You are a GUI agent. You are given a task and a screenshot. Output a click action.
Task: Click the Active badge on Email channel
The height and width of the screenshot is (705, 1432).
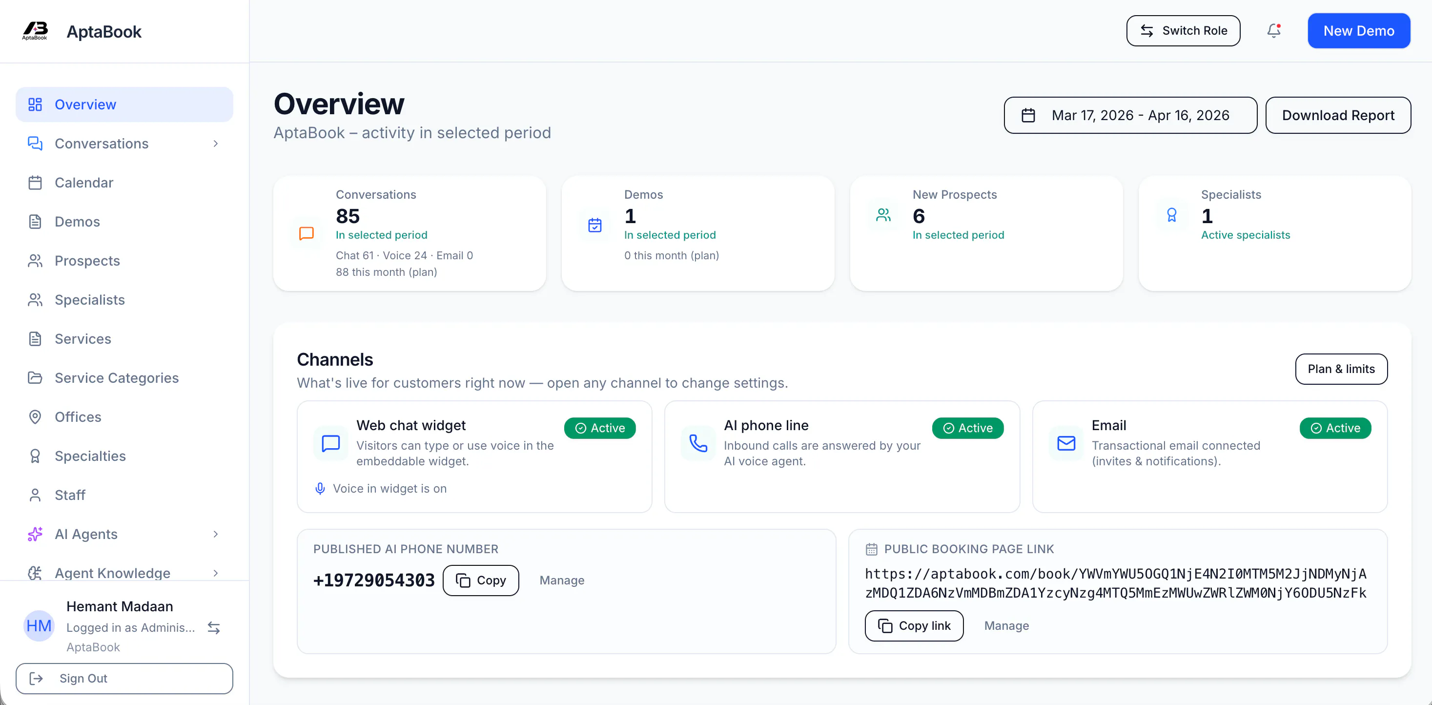coord(1335,428)
